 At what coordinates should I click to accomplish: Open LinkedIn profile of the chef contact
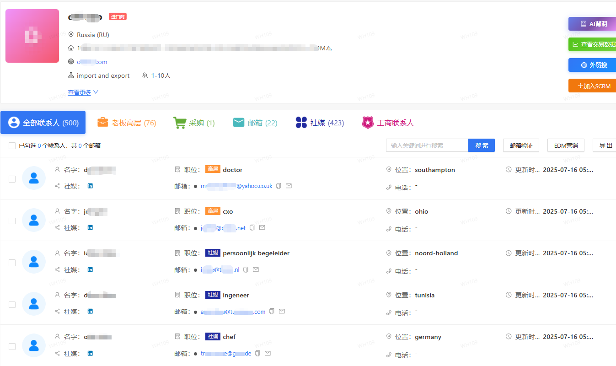90,354
